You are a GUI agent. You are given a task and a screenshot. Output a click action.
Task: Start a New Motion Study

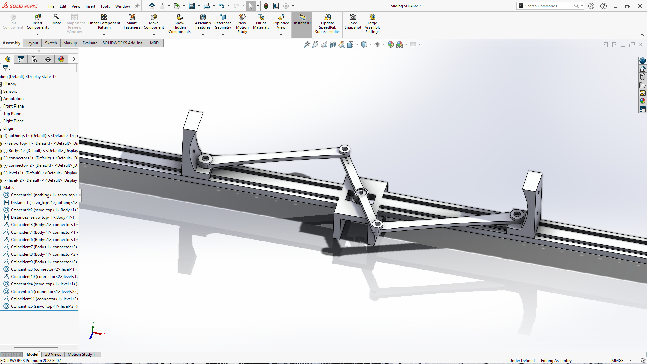(x=242, y=18)
